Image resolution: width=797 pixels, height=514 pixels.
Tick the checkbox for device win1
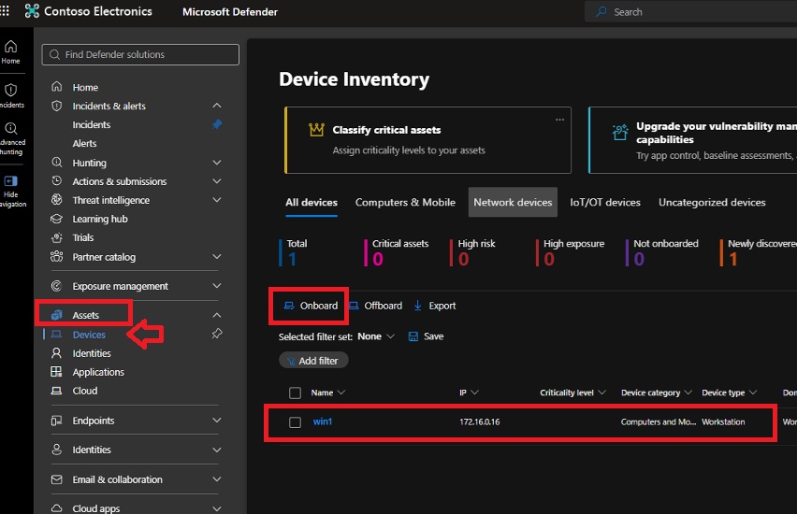point(295,422)
